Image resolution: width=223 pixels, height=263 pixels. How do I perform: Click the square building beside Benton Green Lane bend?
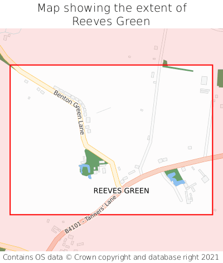pyautogui.click(x=88, y=120)
